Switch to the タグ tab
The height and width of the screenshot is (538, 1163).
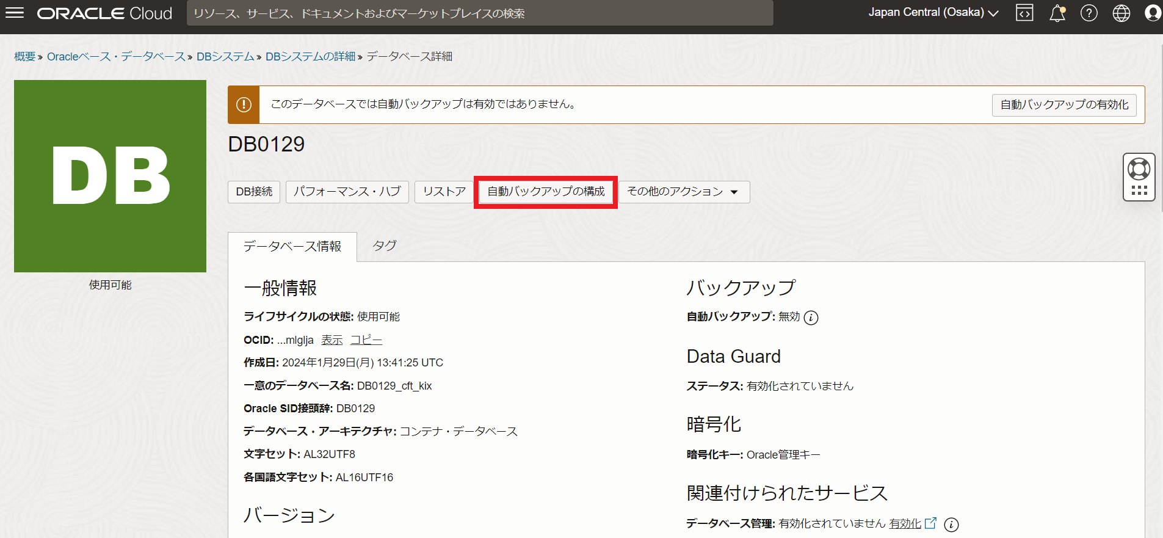(384, 245)
